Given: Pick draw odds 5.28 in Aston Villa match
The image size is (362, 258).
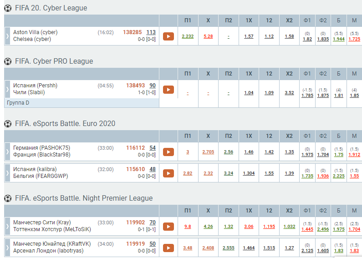Looking at the screenshot, I should [208, 36].
